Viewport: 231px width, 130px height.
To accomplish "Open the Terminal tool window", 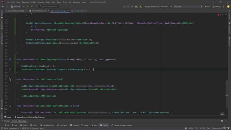I will (x=74, y=125).
